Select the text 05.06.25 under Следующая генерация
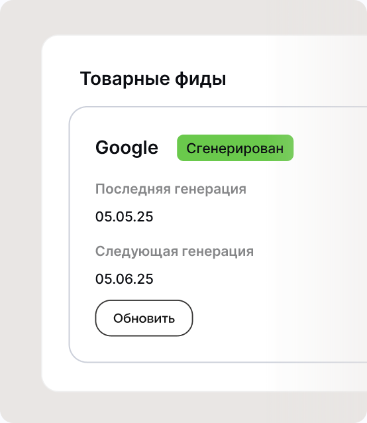This screenshot has width=367, height=423. pyautogui.click(x=125, y=278)
